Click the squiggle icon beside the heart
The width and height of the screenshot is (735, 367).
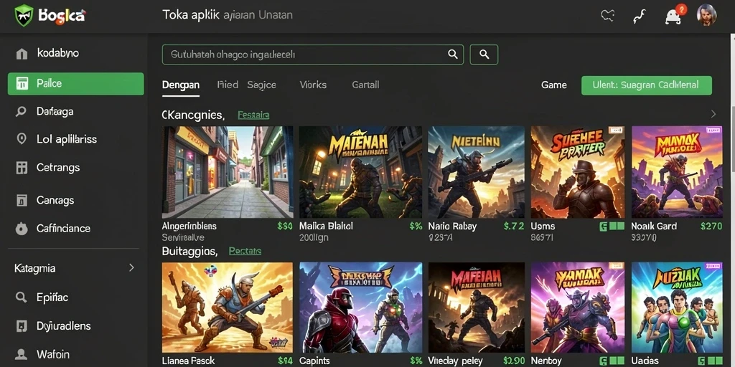click(640, 17)
